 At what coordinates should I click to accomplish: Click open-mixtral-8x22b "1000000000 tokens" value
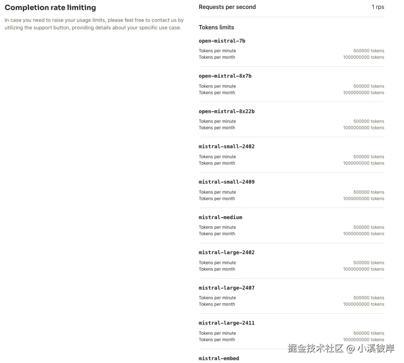pyautogui.click(x=364, y=128)
